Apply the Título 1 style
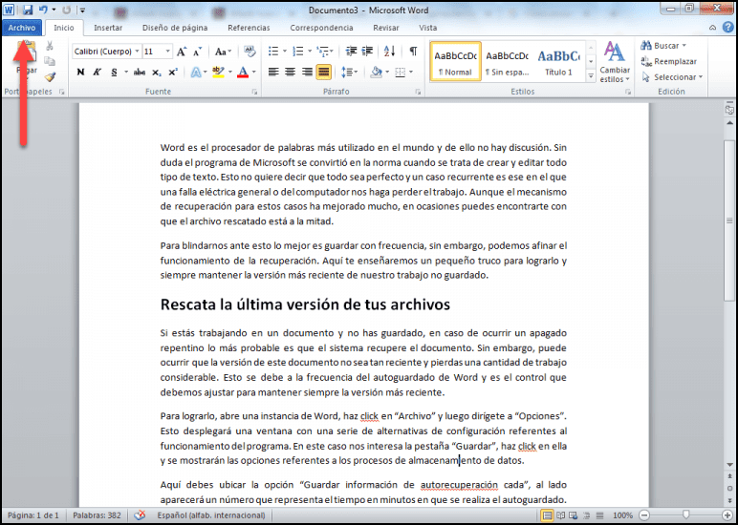Viewport: 738px width, 525px height. coord(558,61)
